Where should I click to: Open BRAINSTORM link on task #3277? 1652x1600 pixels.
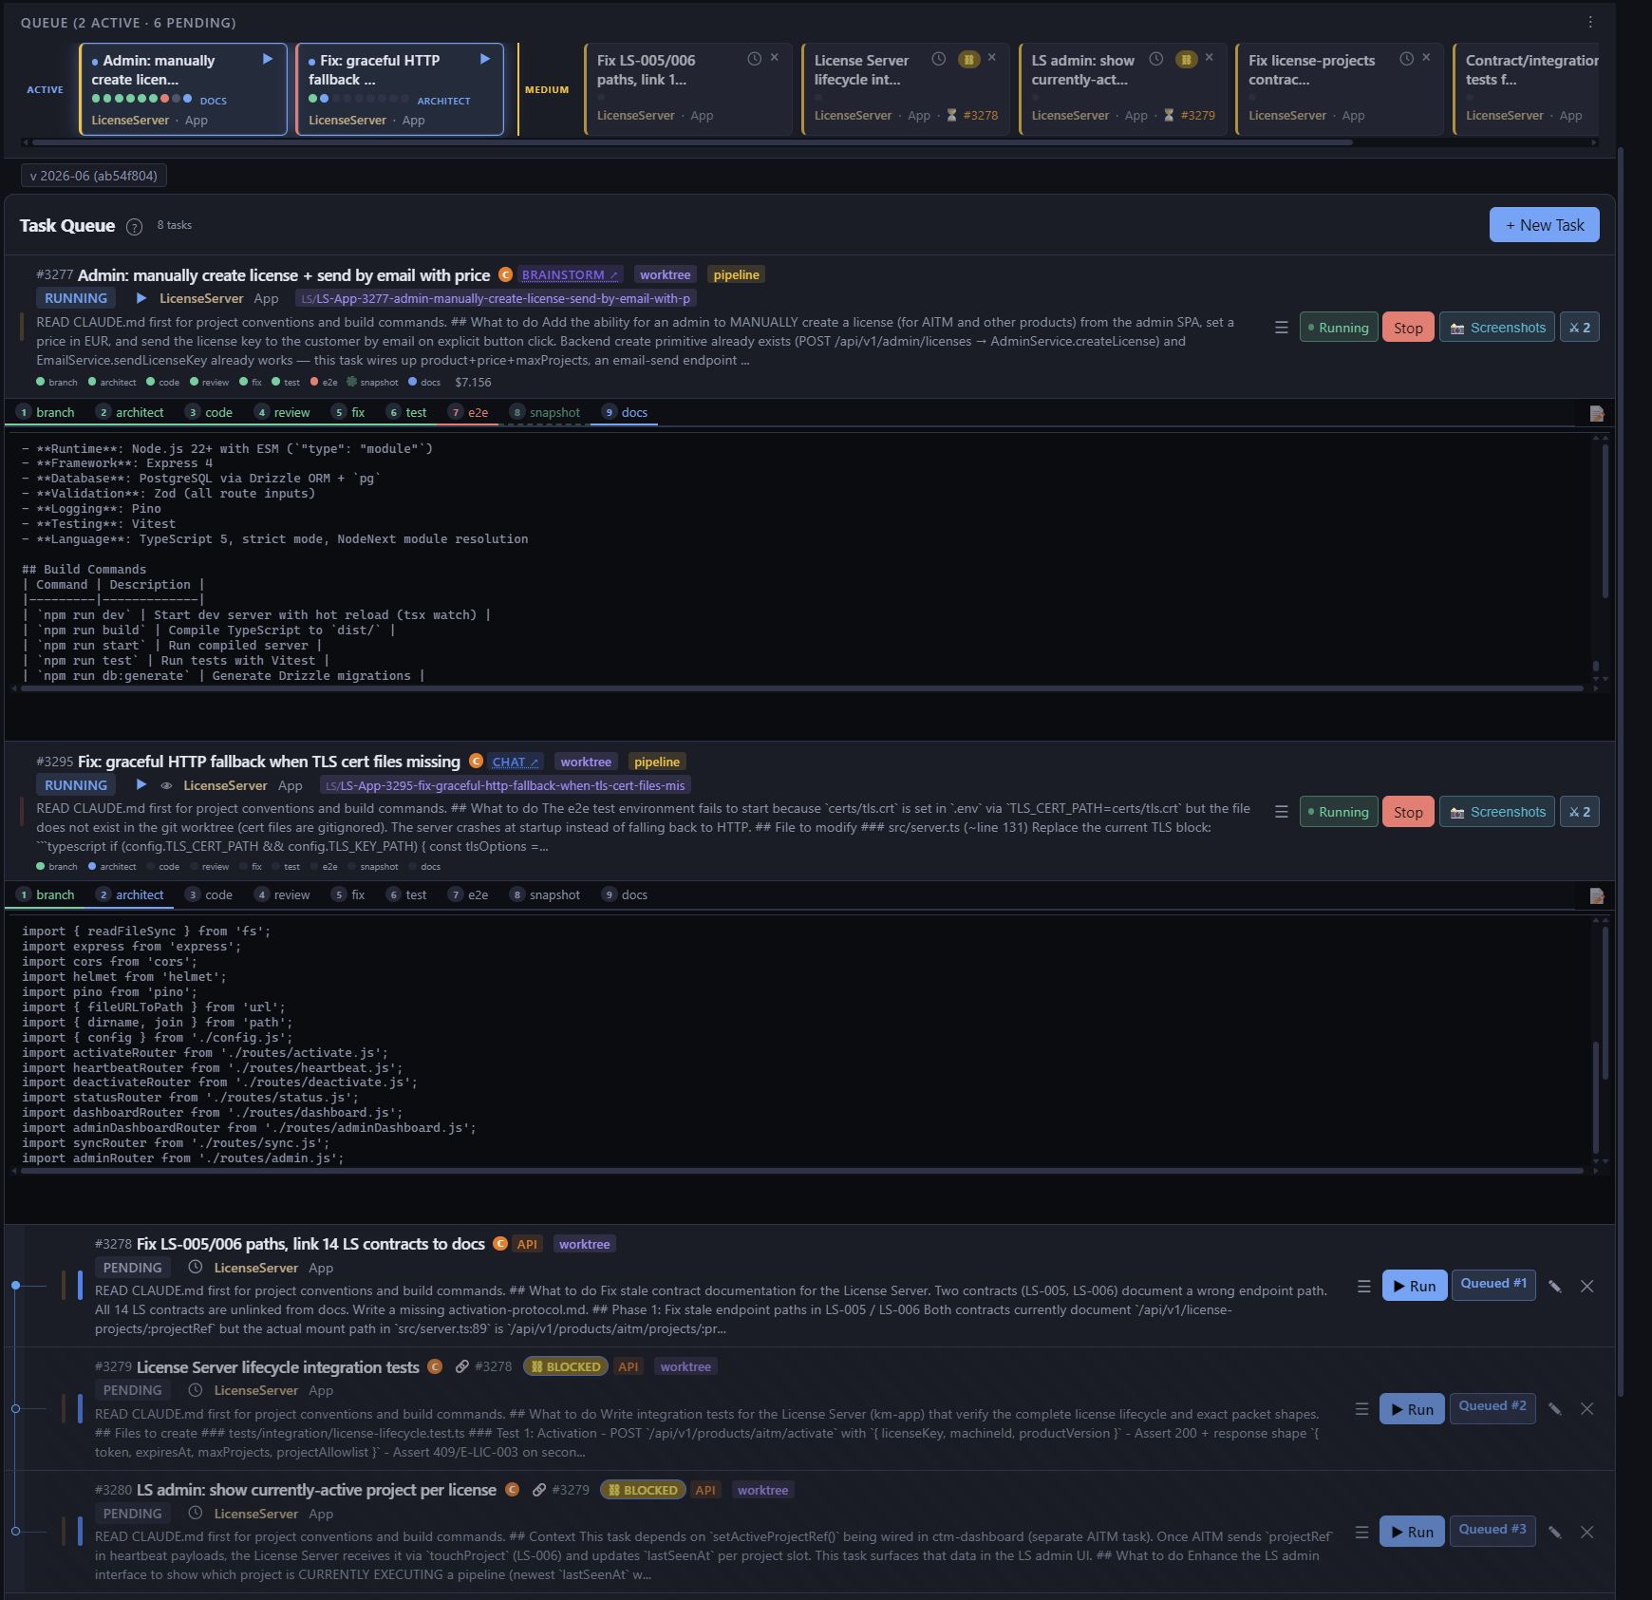click(x=570, y=274)
